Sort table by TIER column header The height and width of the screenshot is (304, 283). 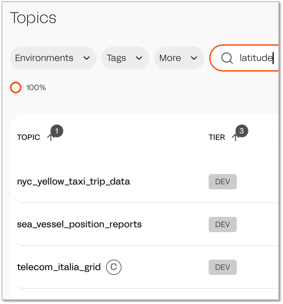point(217,137)
